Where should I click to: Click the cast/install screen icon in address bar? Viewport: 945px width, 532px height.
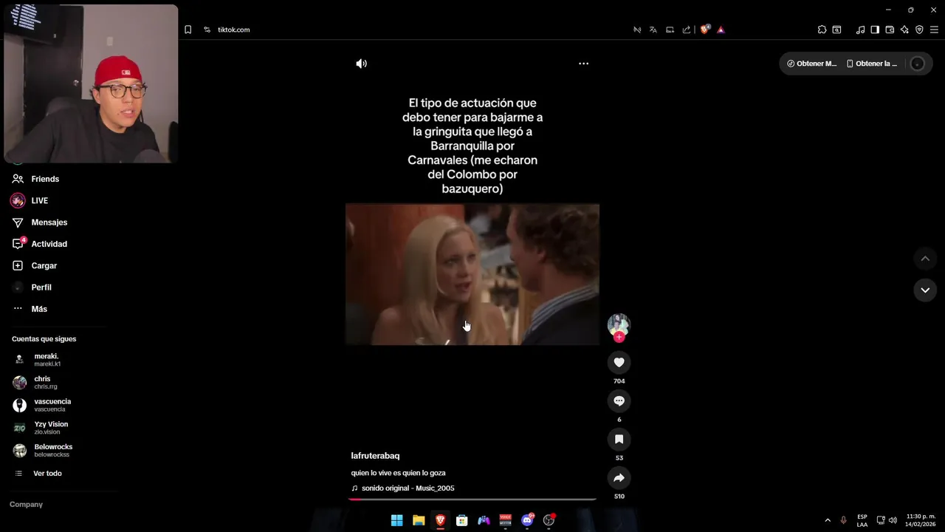coord(670,30)
